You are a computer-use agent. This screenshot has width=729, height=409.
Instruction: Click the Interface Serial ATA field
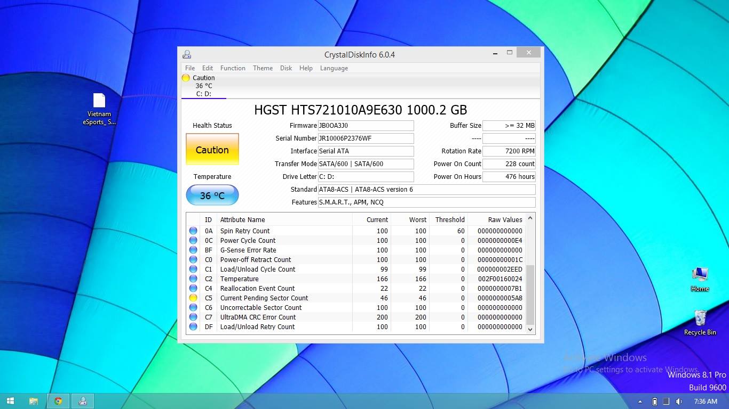(x=366, y=151)
